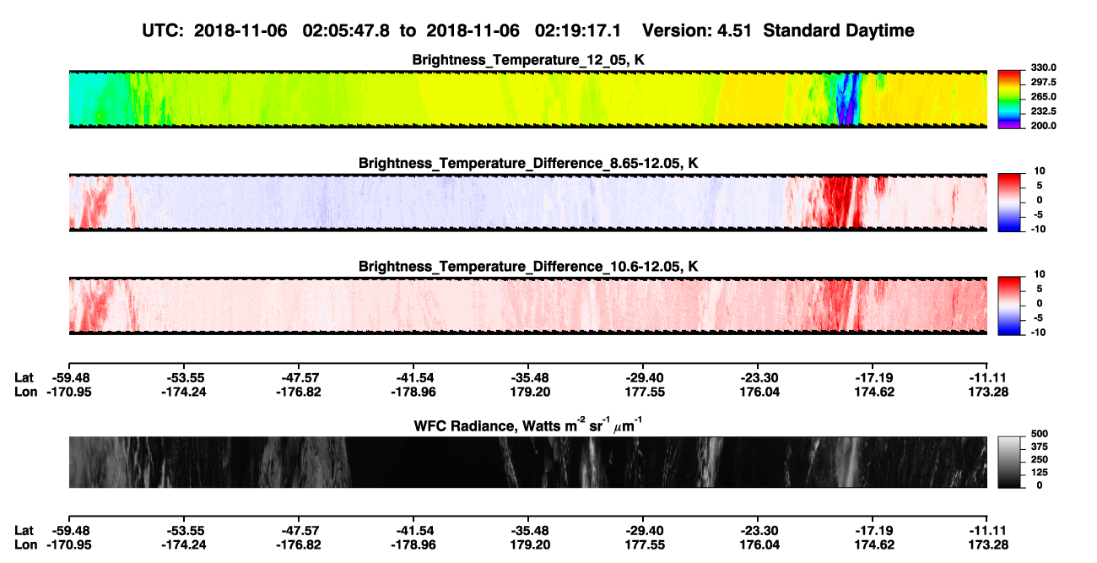Click the Brightness_Temperature_Difference_10.6-12.05 title
Screen dimensions: 1097x563
point(528,267)
